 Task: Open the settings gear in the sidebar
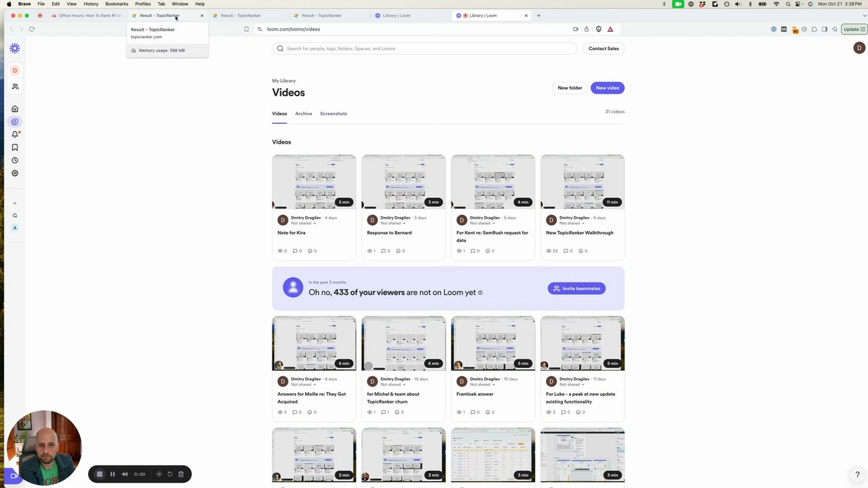coord(15,173)
